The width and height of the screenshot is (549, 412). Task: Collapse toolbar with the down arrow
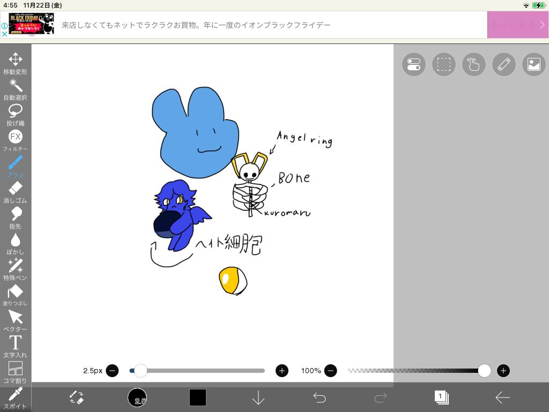click(258, 398)
